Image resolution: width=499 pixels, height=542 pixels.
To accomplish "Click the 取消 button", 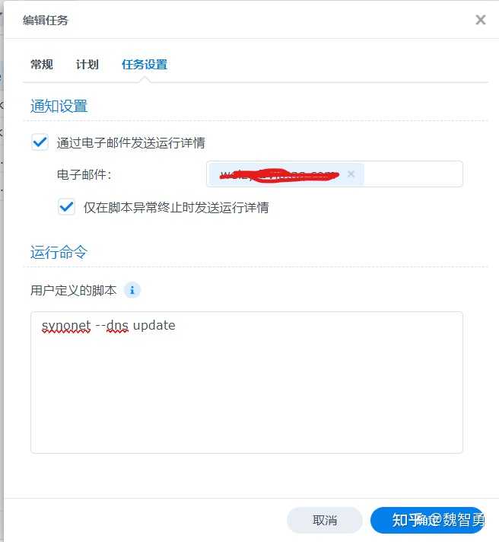I will [x=325, y=520].
